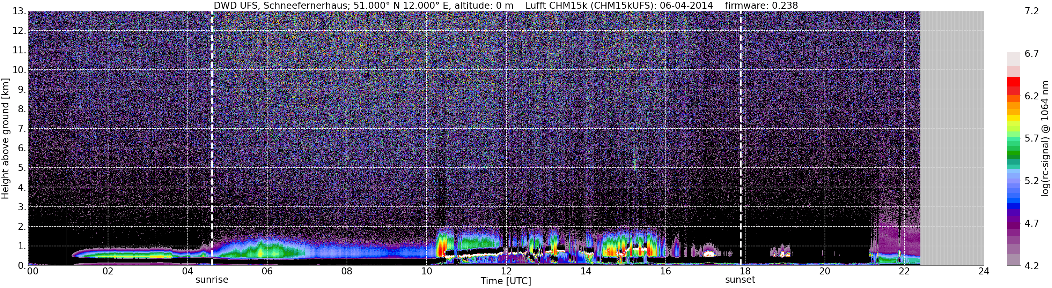Image resolution: width=1052 pixels, height=288 pixels.
Task: Click the 12 time axis tick label
Action: 506,271
